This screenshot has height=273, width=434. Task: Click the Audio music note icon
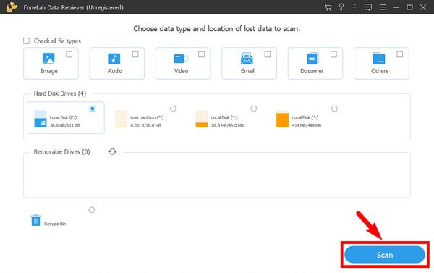114,59
